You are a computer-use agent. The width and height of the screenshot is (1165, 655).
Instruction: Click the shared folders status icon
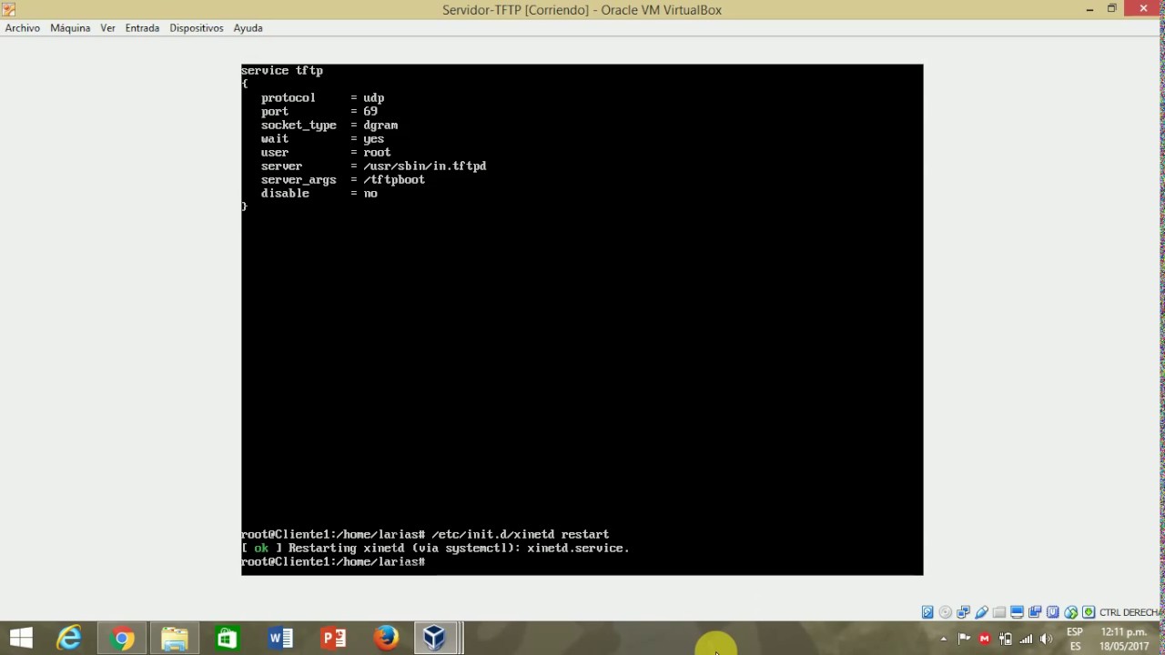pos(999,612)
